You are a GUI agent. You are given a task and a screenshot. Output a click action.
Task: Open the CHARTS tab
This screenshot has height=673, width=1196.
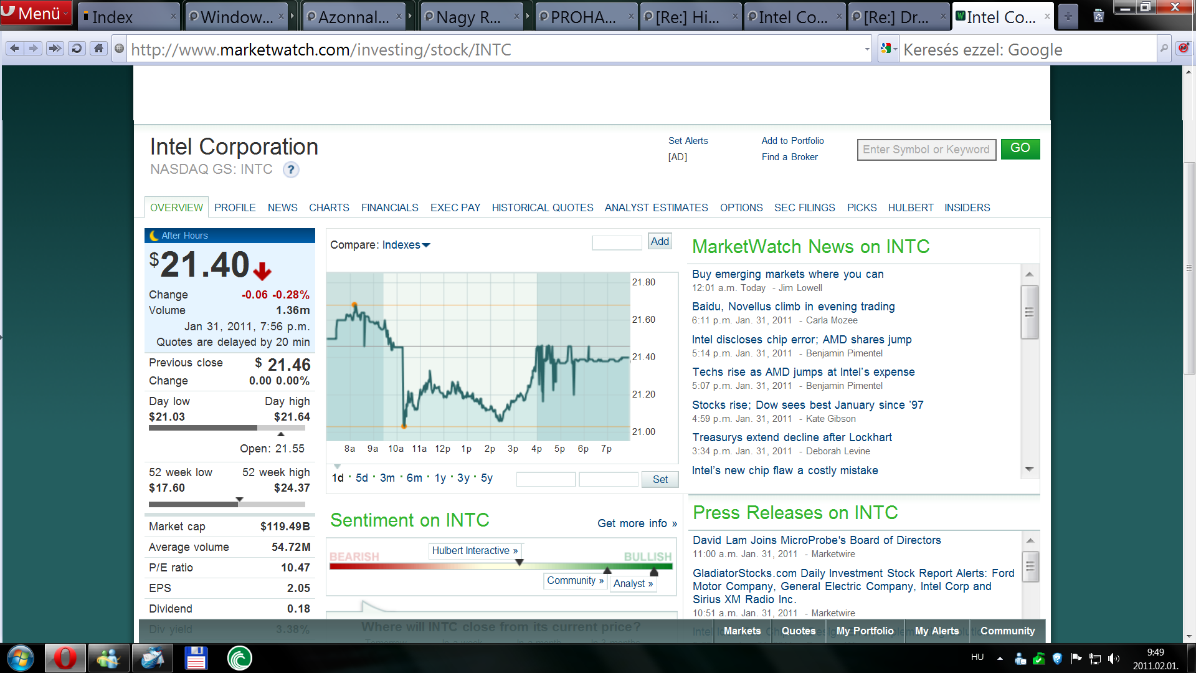tap(329, 208)
